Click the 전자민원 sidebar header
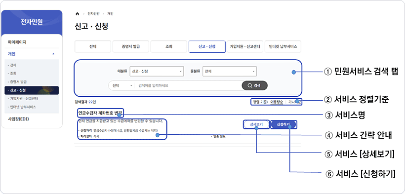The height and width of the screenshot is (194, 405). [x=32, y=22]
